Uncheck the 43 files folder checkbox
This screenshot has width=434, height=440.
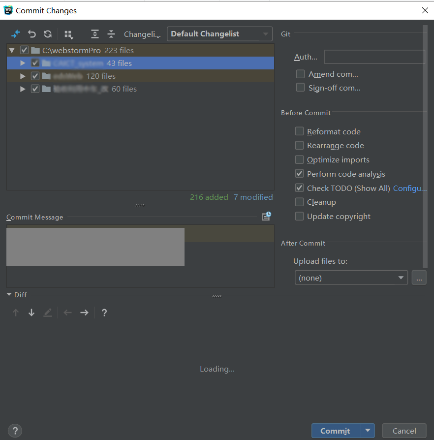[35, 63]
